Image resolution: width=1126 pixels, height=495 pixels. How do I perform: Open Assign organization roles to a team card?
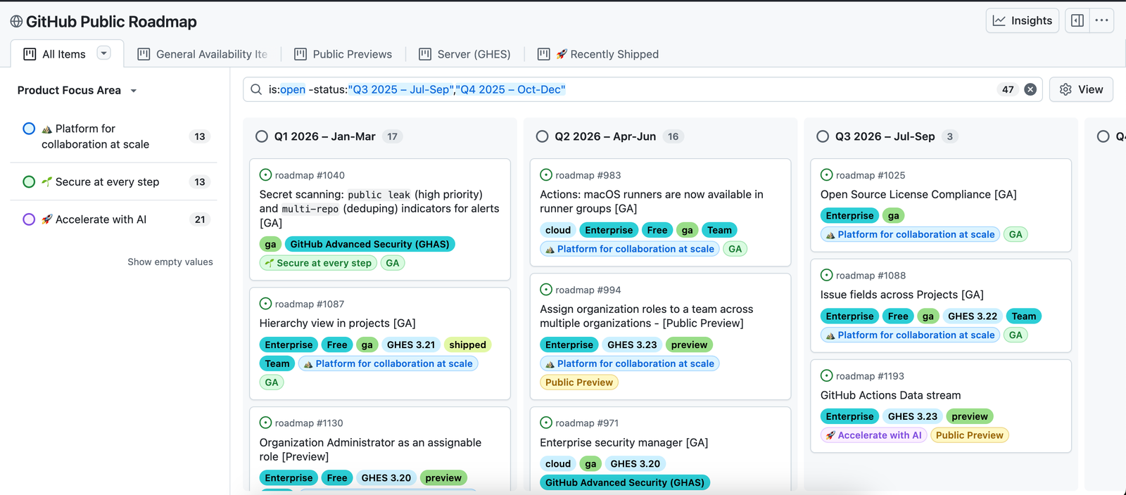(x=646, y=316)
